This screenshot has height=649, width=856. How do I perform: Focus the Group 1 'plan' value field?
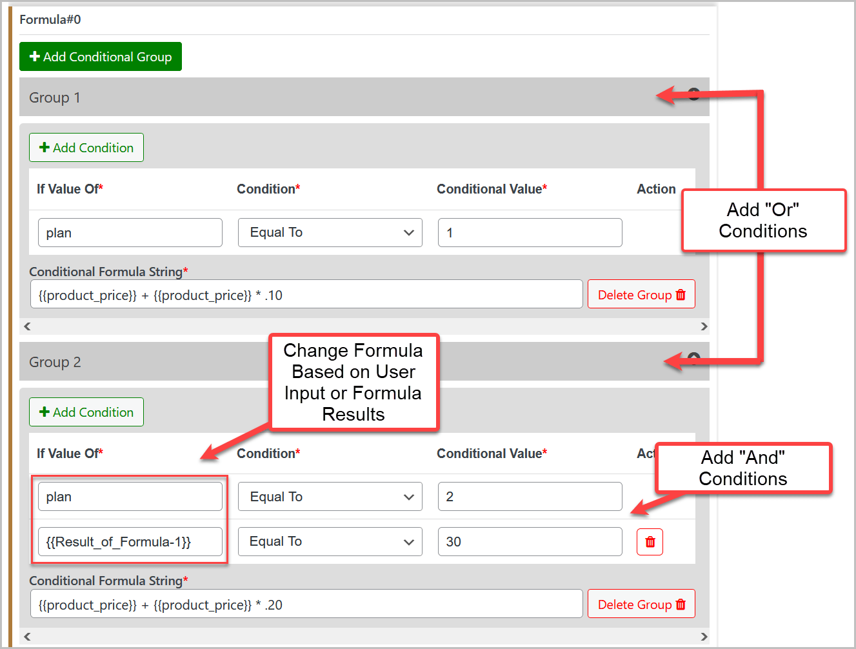(130, 233)
